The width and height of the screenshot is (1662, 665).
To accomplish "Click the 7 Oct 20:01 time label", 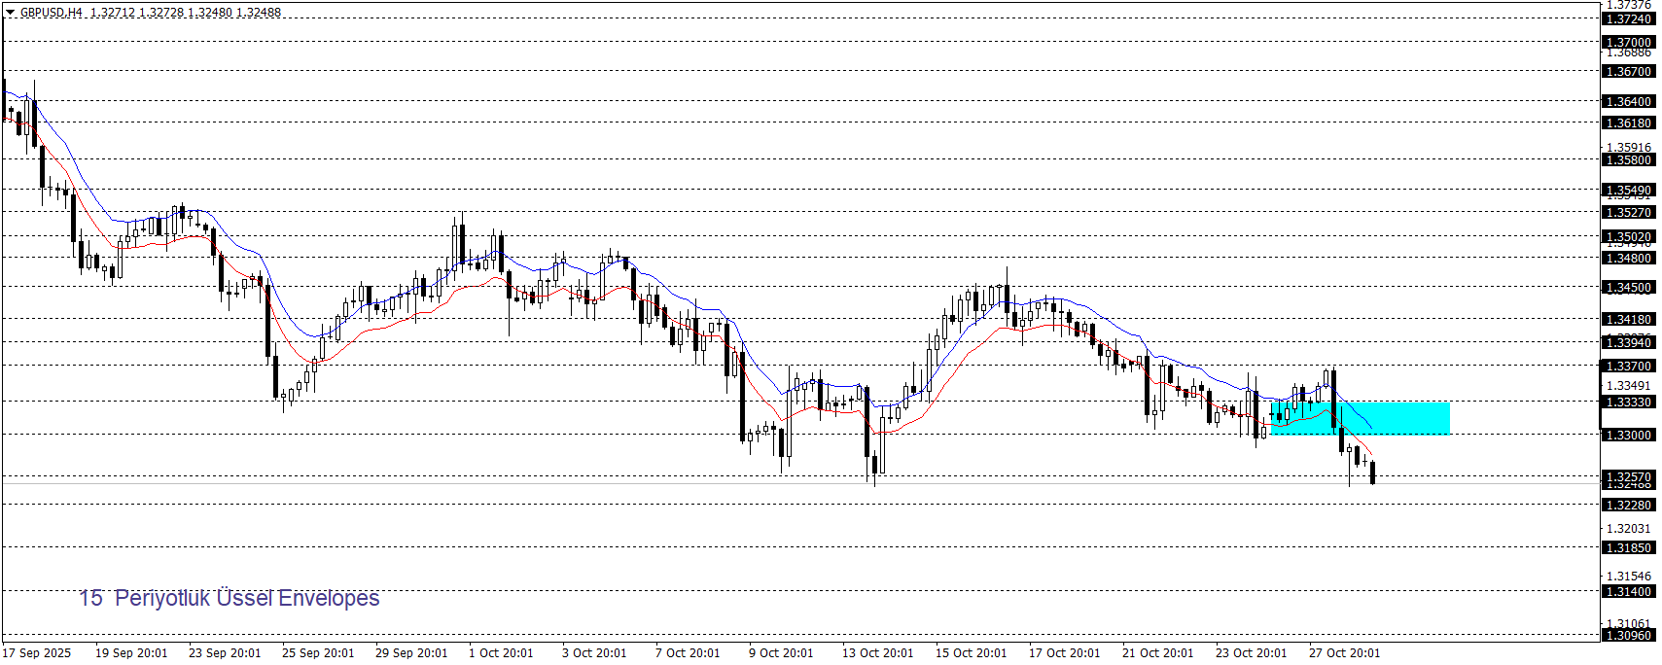I will pos(688,653).
